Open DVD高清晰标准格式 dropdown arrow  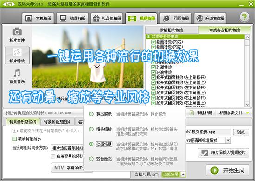tap(228, 140)
